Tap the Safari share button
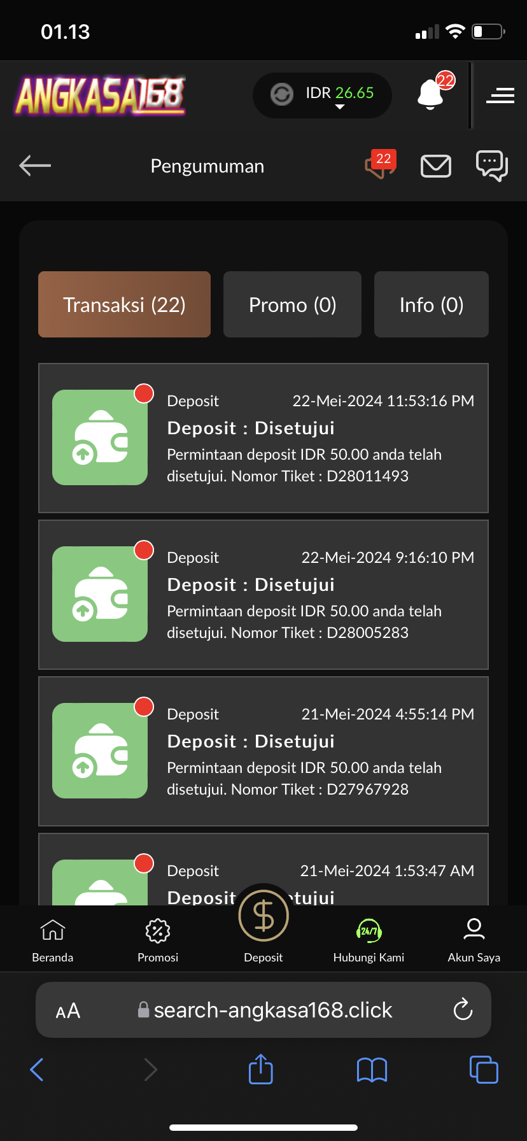The width and height of the screenshot is (527, 1141). pos(261,1070)
